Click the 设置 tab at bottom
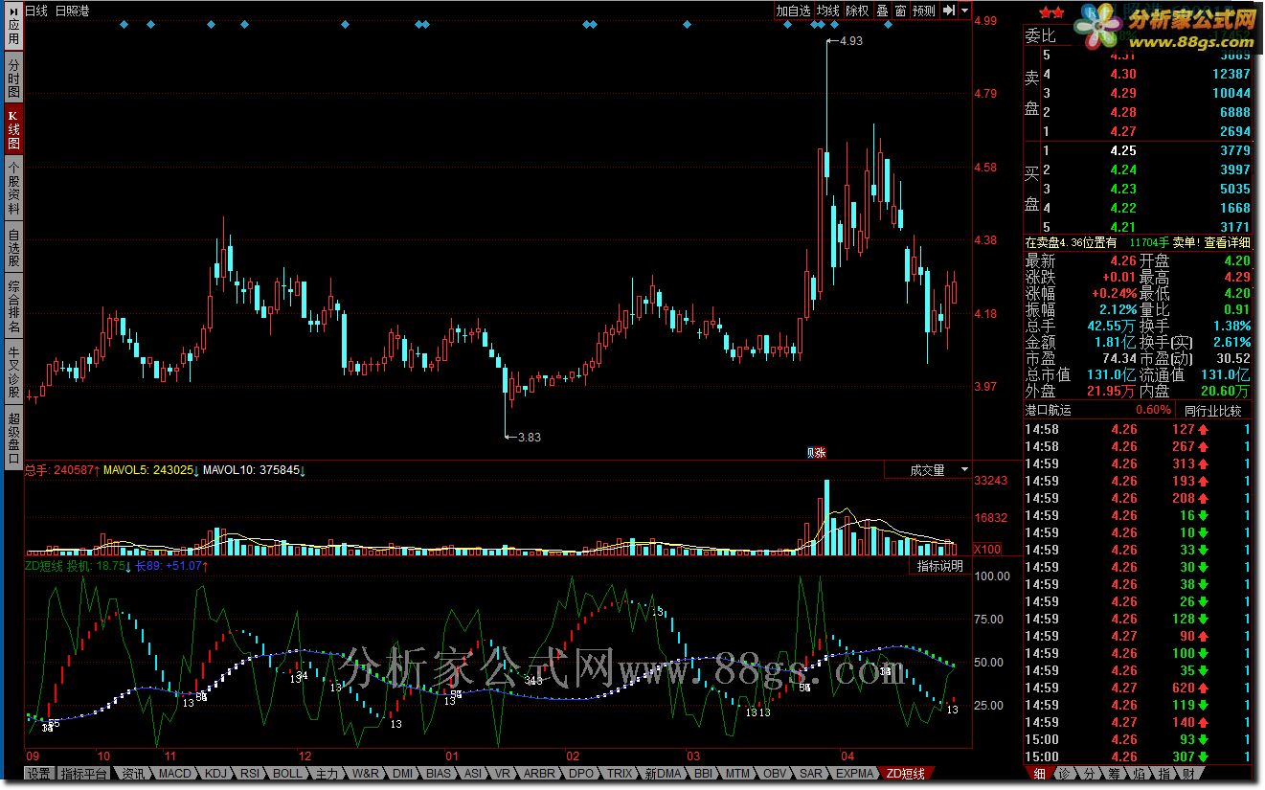Screen dimensions: 1265x790 pyautogui.click(x=38, y=773)
